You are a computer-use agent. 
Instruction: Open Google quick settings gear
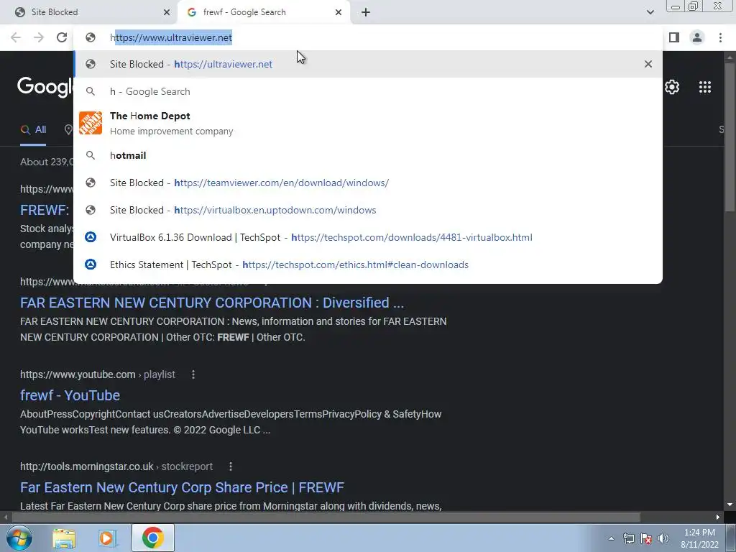(x=672, y=87)
